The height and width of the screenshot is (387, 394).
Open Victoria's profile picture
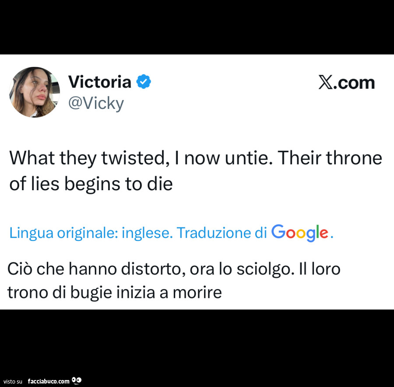pyautogui.click(x=34, y=92)
